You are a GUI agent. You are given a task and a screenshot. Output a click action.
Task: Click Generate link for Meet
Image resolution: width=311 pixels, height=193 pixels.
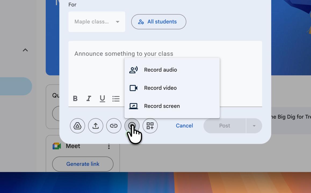pyautogui.click(x=82, y=164)
